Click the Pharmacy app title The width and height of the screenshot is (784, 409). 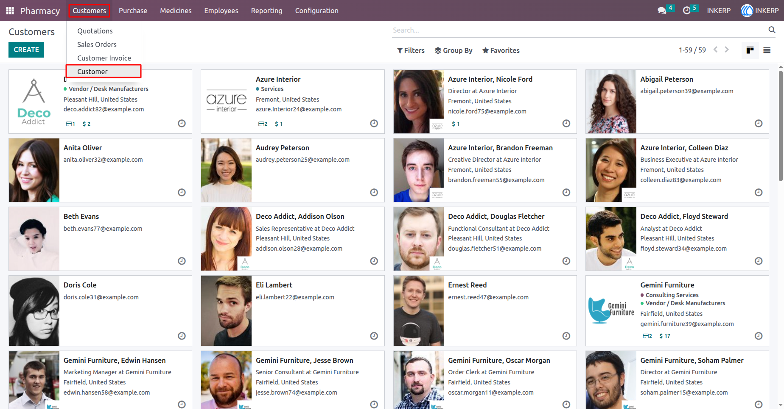point(40,11)
